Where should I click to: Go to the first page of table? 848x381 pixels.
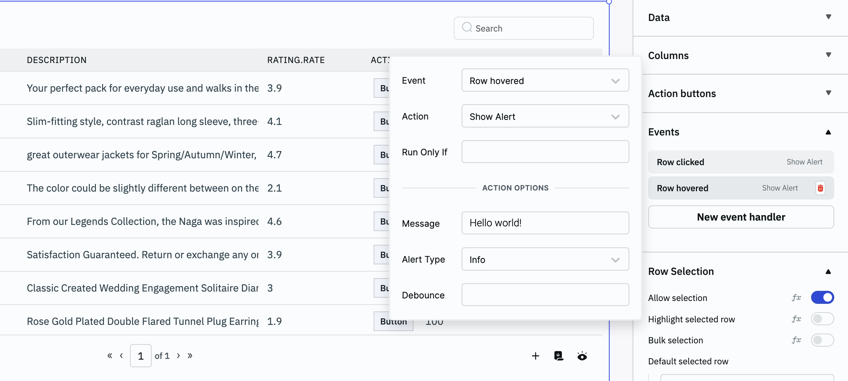(x=109, y=356)
